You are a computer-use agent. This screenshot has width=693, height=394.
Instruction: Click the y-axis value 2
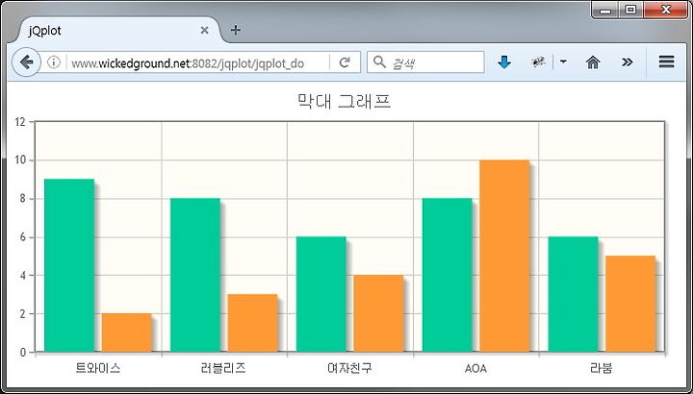pos(23,314)
